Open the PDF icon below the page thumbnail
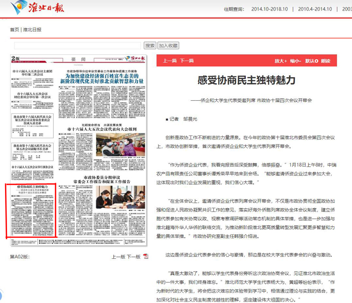Viewport: 352px width, 303px height. [146, 256]
